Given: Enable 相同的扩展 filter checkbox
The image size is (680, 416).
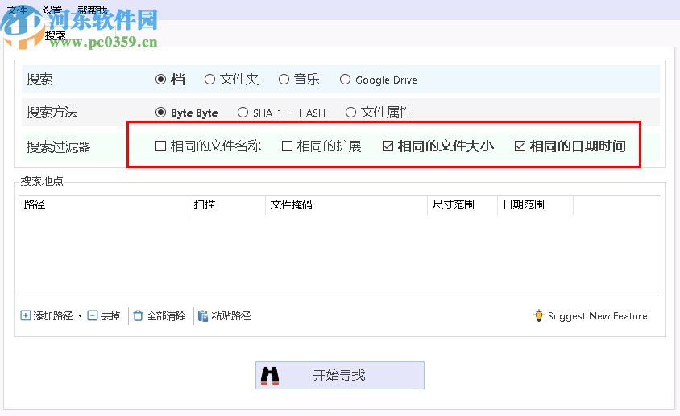Looking at the screenshot, I should 287,146.
